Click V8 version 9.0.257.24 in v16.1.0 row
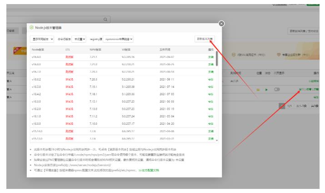Viewport: 325px width, 193px height. [128, 117]
